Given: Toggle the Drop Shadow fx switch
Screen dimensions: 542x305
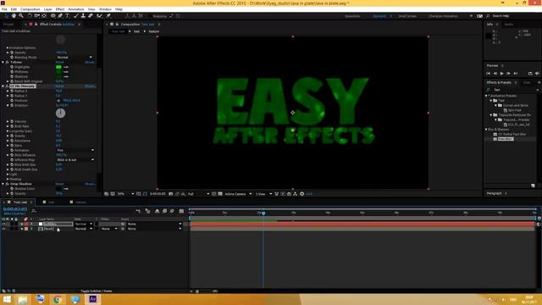Looking at the screenshot, I should [x=8, y=184].
